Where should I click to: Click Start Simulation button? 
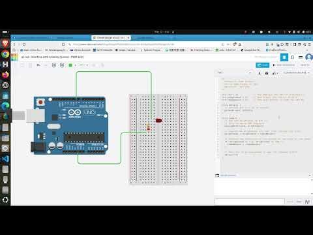(x=284, y=65)
